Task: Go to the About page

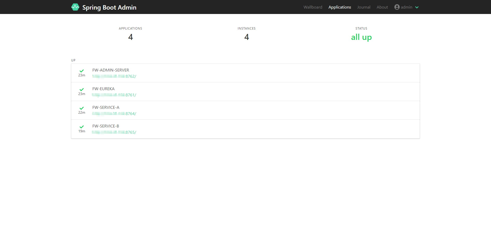Action: click(382, 7)
